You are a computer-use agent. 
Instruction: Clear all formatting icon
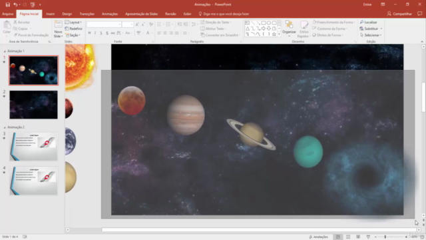click(x=151, y=25)
